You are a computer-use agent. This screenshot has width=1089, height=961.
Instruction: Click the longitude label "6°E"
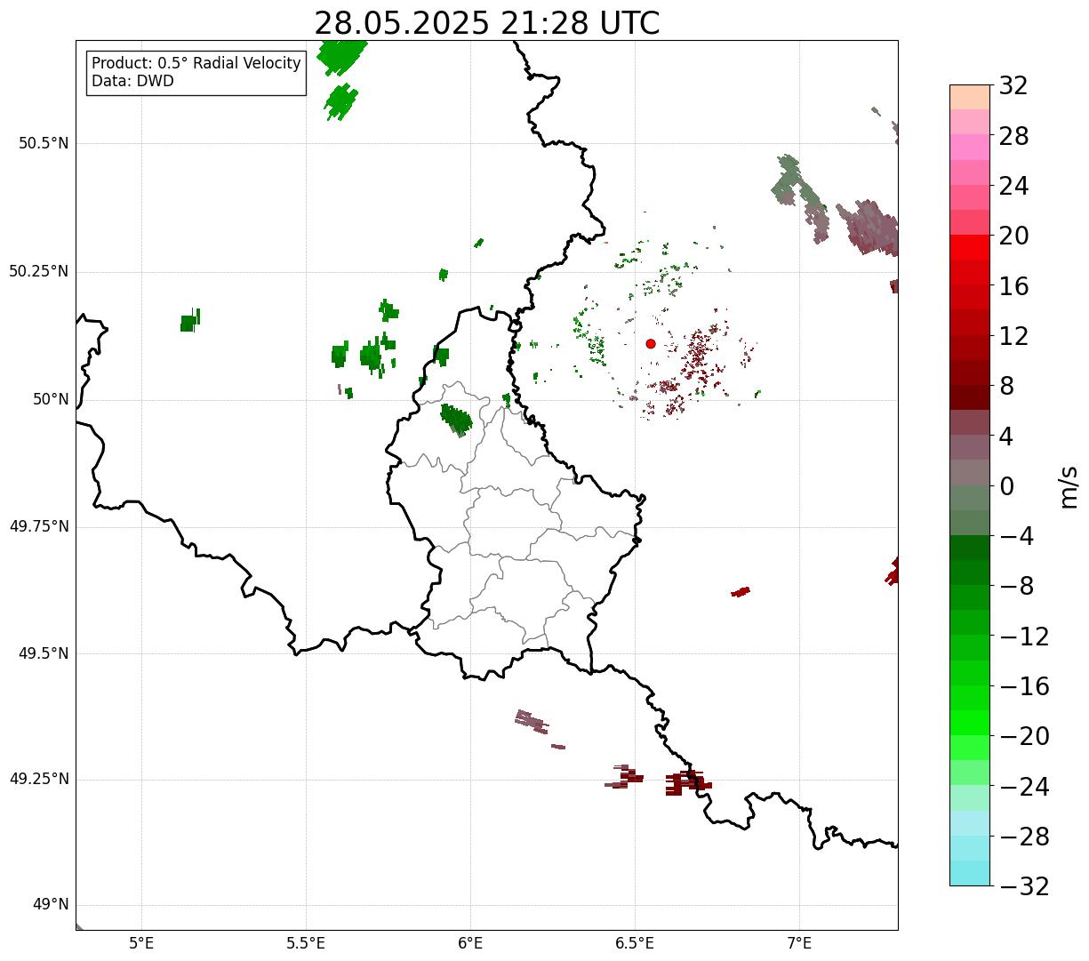coord(470,942)
